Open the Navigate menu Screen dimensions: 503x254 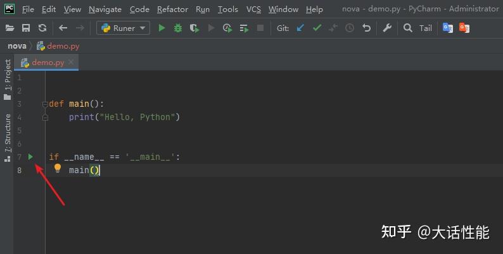[105, 9]
